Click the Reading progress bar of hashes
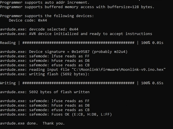173x129 pixels. point(78,43)
